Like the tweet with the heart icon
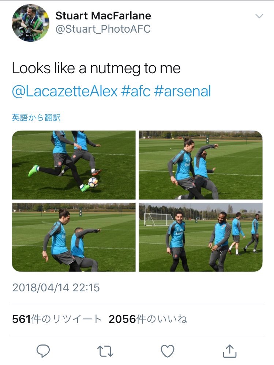 [168, 351]
